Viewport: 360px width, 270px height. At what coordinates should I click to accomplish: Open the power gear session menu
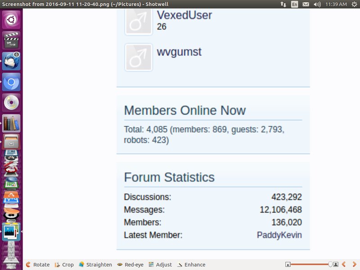(354, 4)
